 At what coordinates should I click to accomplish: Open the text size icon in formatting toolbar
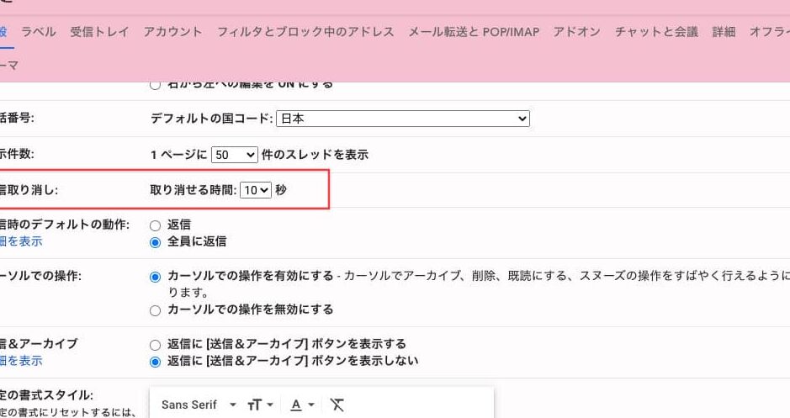tap(260, 405)
